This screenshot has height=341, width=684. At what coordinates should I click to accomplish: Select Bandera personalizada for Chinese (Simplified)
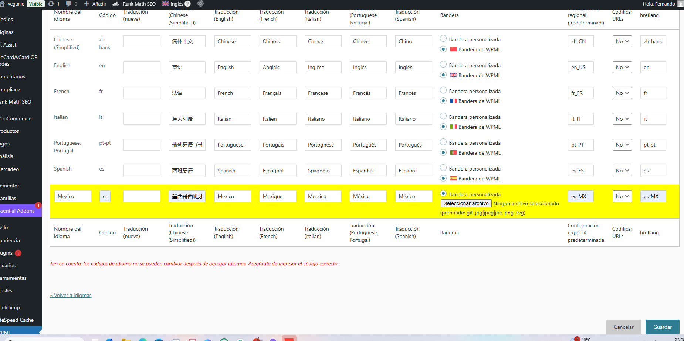(x=443, y=39)
